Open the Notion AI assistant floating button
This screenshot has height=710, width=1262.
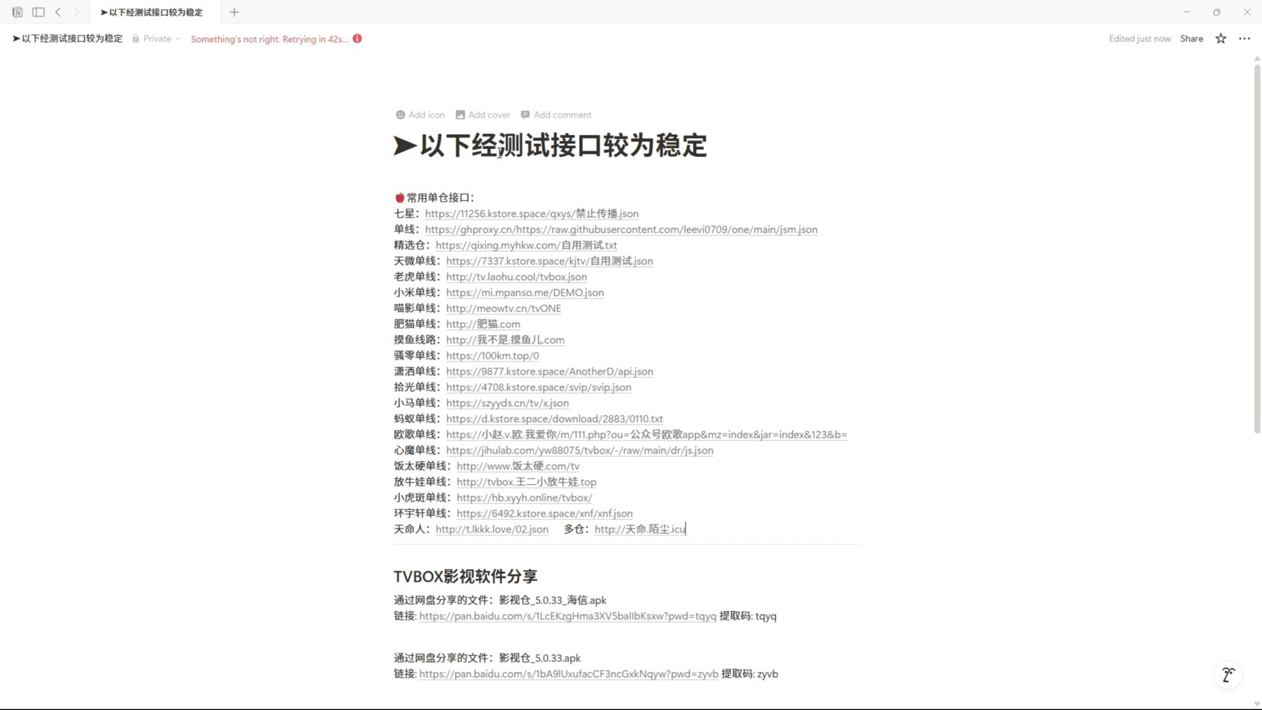1228,674
